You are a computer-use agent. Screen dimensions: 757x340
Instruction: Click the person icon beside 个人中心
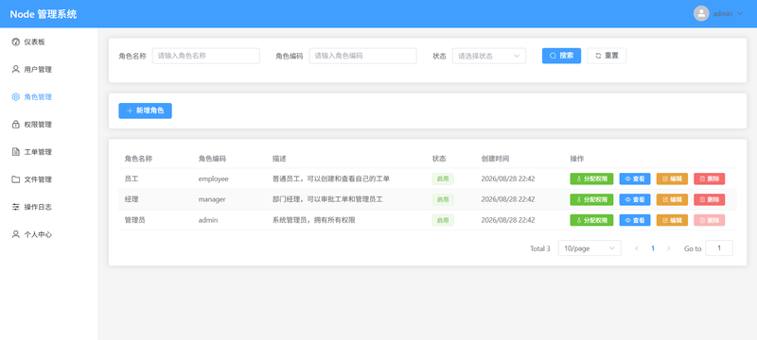click(15, 234)
